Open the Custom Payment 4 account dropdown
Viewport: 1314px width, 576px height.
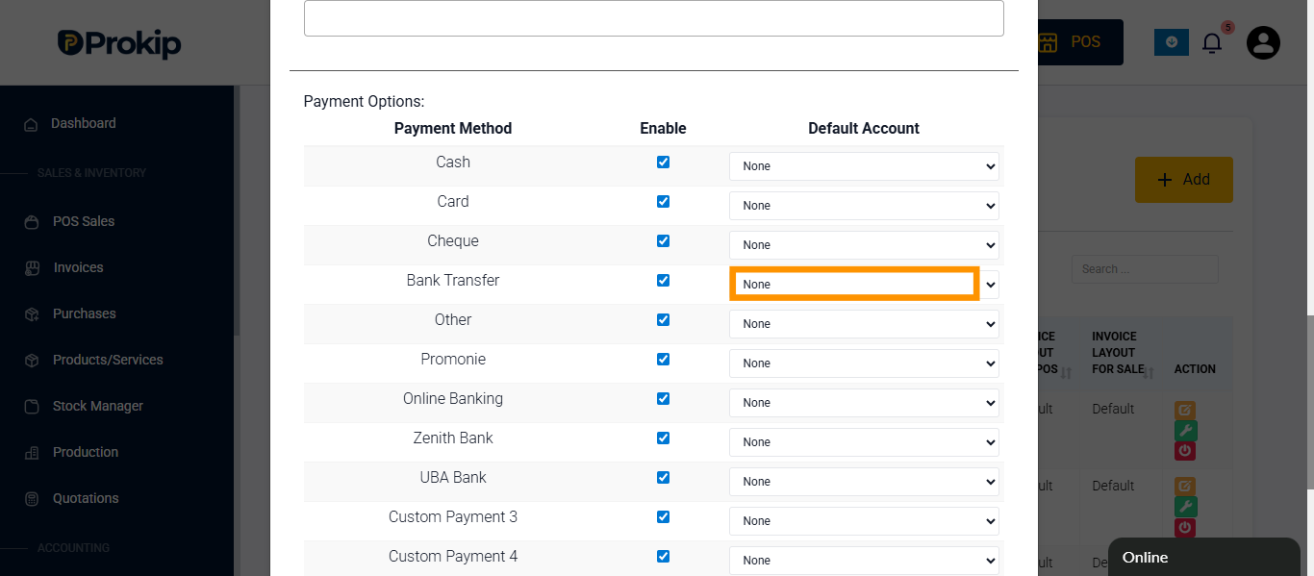click(x=864, y=561)
